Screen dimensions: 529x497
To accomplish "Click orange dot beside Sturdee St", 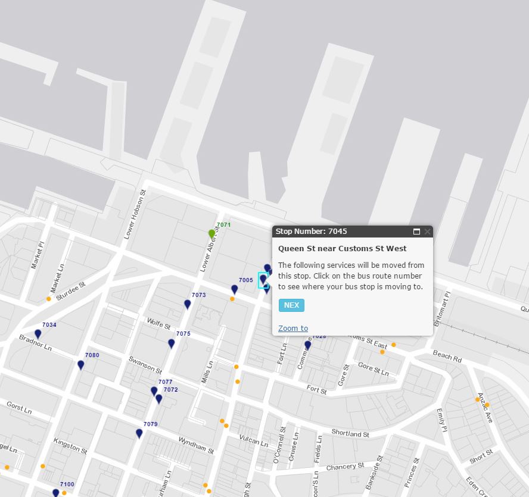I will [49, 299].
